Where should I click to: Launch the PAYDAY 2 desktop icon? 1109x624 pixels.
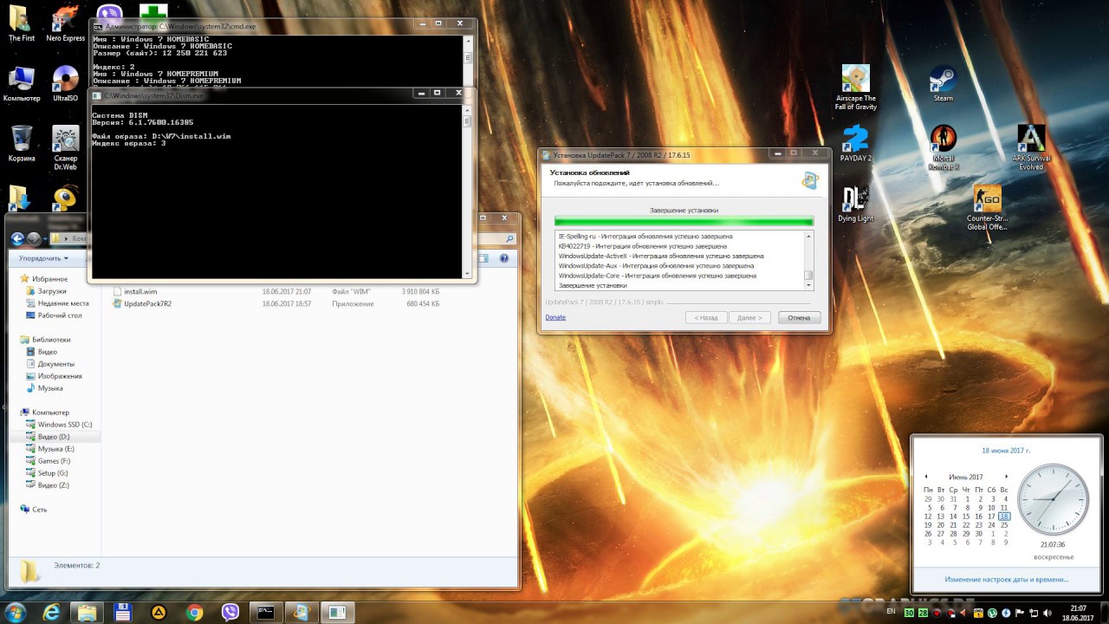tap(856, 143)
